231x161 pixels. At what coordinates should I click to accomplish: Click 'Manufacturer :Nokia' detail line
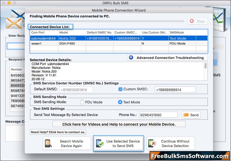click(x=46, y=68)
